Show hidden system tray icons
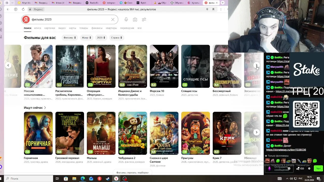324x182 pixels. click(x=287, y=179)
